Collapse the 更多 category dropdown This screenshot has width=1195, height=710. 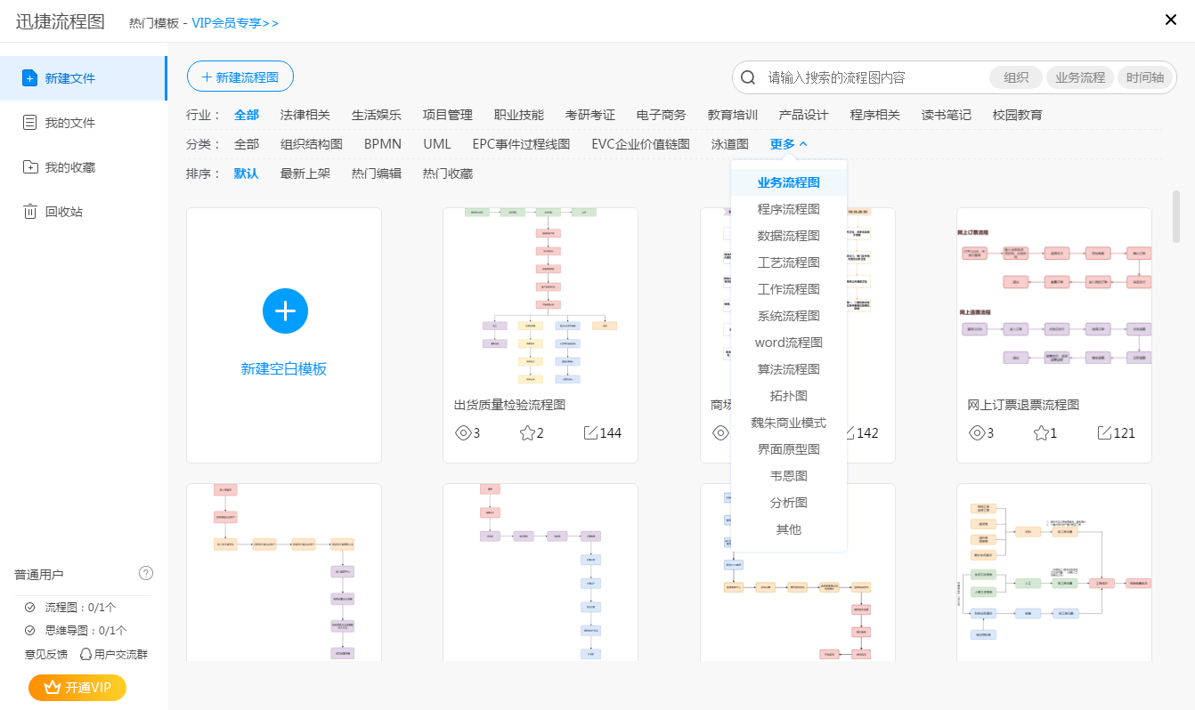pyautogui.click(x=789, y=143)
